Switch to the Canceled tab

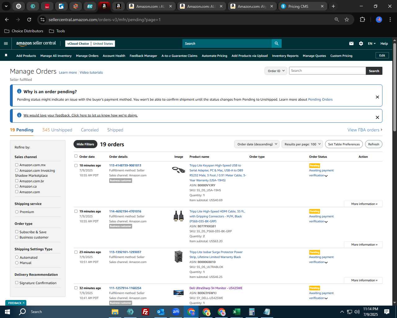(x=90, y=130)
